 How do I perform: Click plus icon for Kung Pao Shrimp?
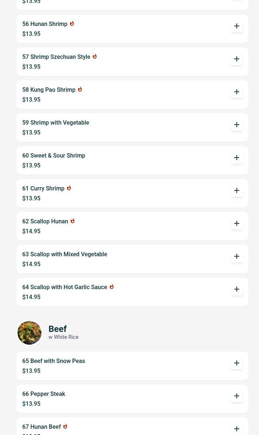[x=237, y=92]
